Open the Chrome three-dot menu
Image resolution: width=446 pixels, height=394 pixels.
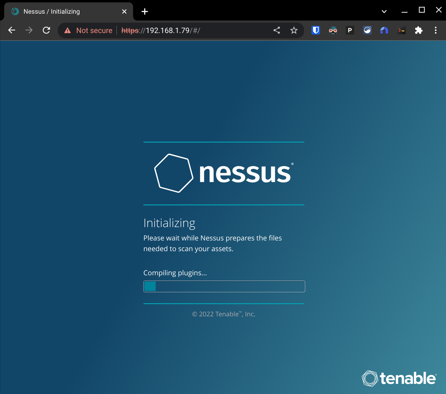436,30
